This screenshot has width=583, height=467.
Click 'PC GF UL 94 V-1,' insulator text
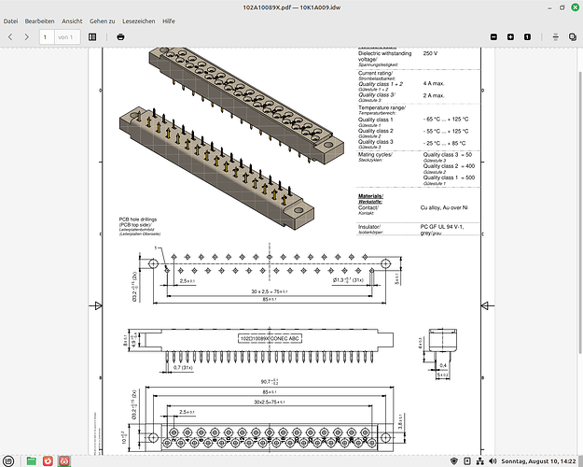[442, 226]
